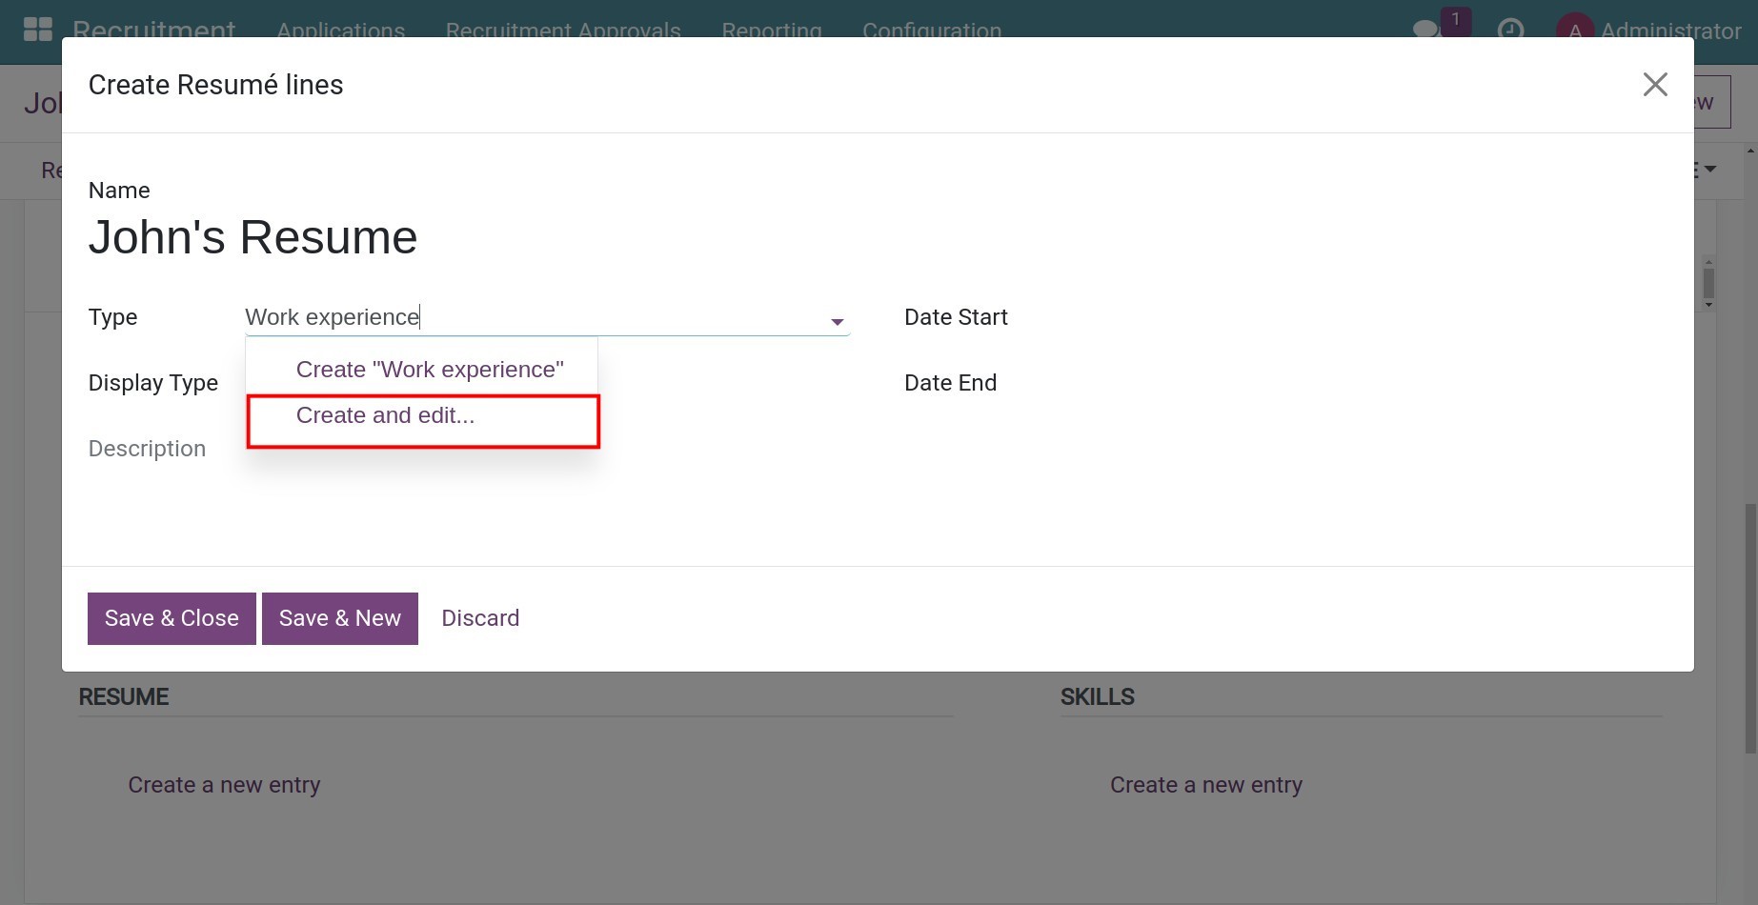Open the Reporting menu

click(771, 30)
